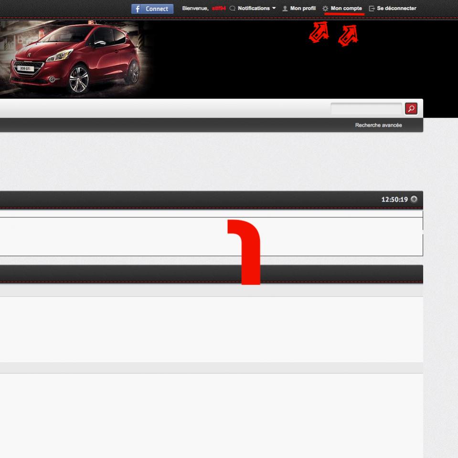This screenshot has height=458, width=458.
Task: Click the 12:50:19 clock display
Action: coord(394,199)
